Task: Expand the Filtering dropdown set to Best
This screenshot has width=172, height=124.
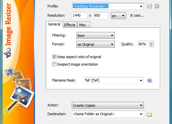Action: [x=96, y=36]
